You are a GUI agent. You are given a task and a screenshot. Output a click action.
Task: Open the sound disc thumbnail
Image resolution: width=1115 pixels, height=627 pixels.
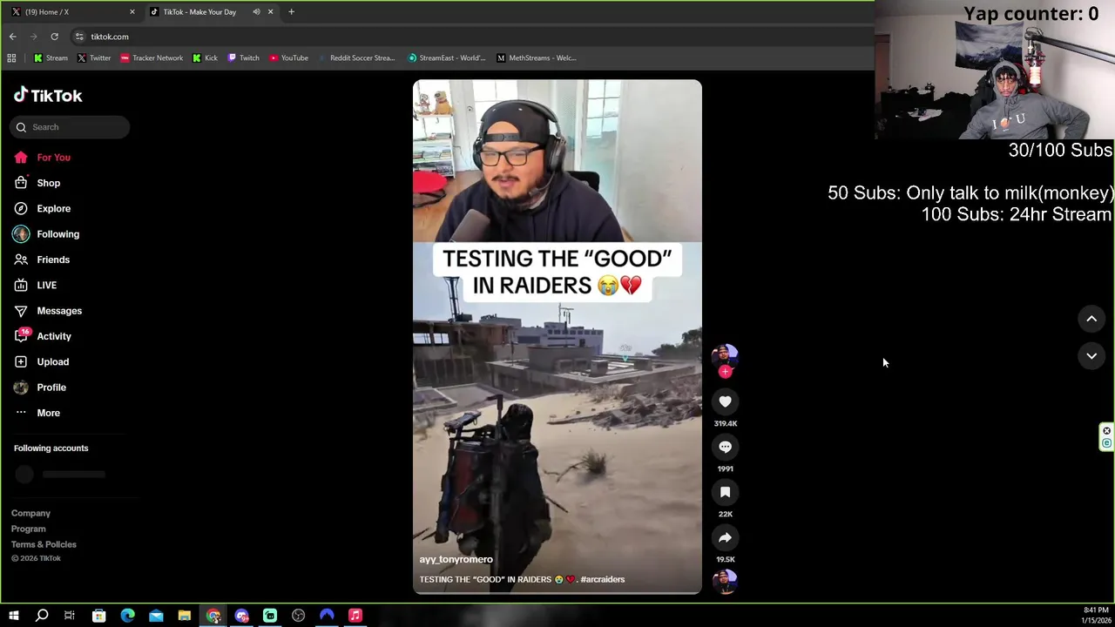click(725, 581)
